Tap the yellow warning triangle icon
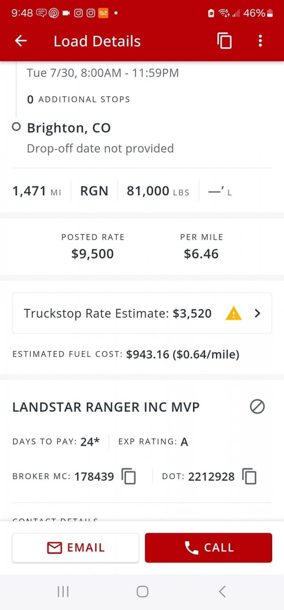Image resolution: width=284 pixels, height=610 pixels. pyautogui.click(x=233, y=314)
